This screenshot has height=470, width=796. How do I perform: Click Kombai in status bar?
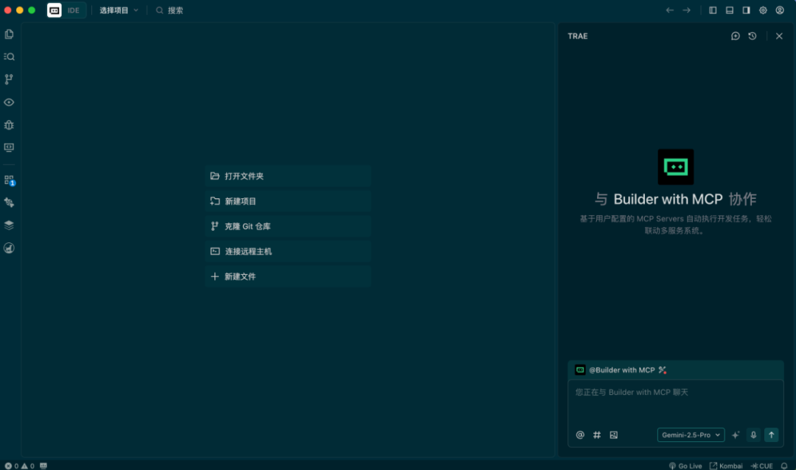tap(726, 466)
